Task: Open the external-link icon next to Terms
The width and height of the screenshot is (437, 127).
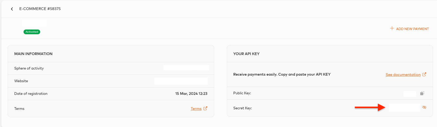Action: pos(205,108)
